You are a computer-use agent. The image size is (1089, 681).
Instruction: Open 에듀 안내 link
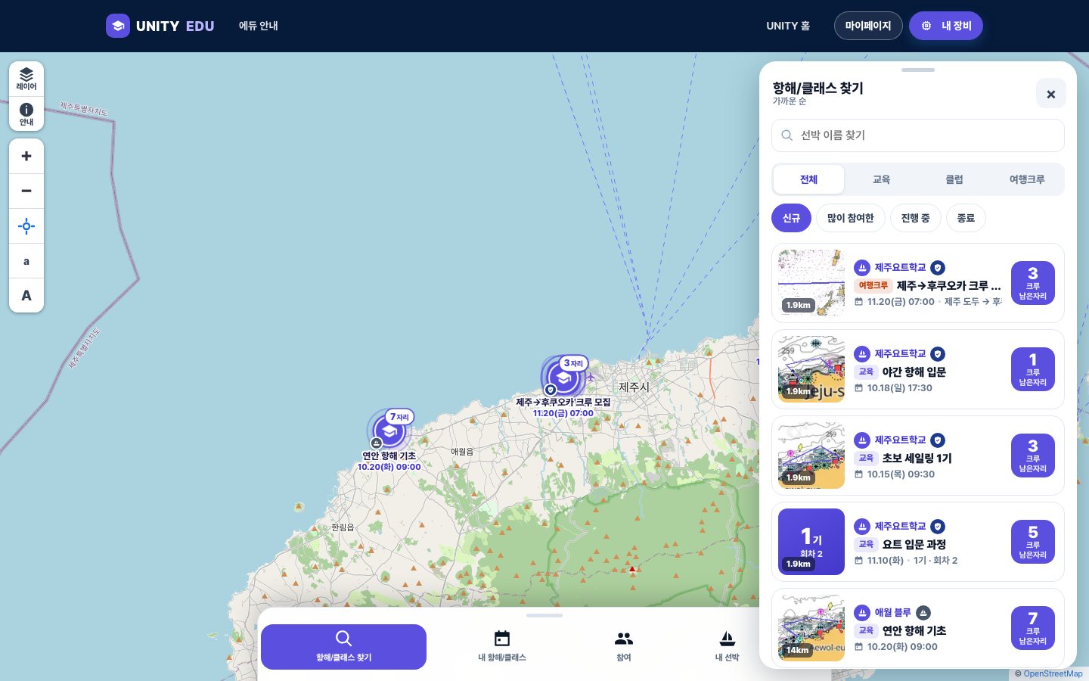click(259, 26)
